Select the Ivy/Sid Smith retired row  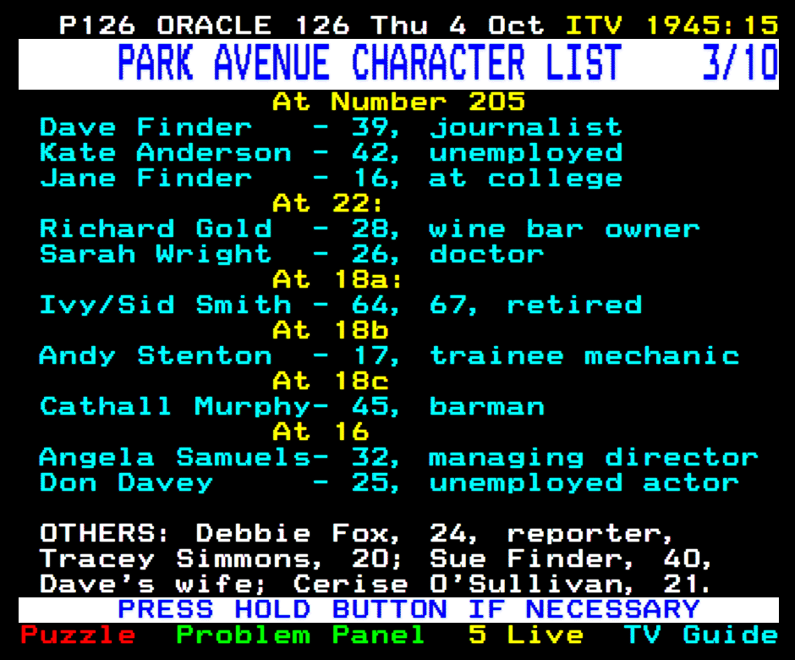341,305
